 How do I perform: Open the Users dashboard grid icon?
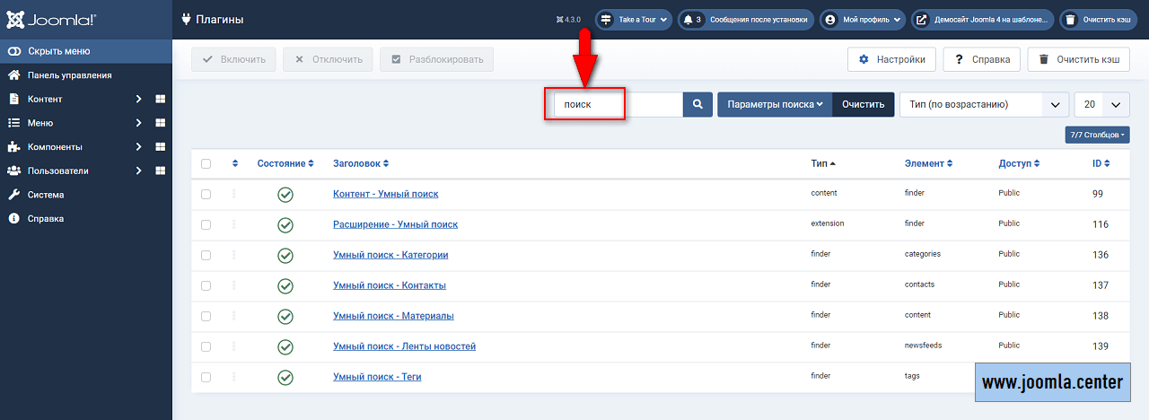tap(161, 171)
